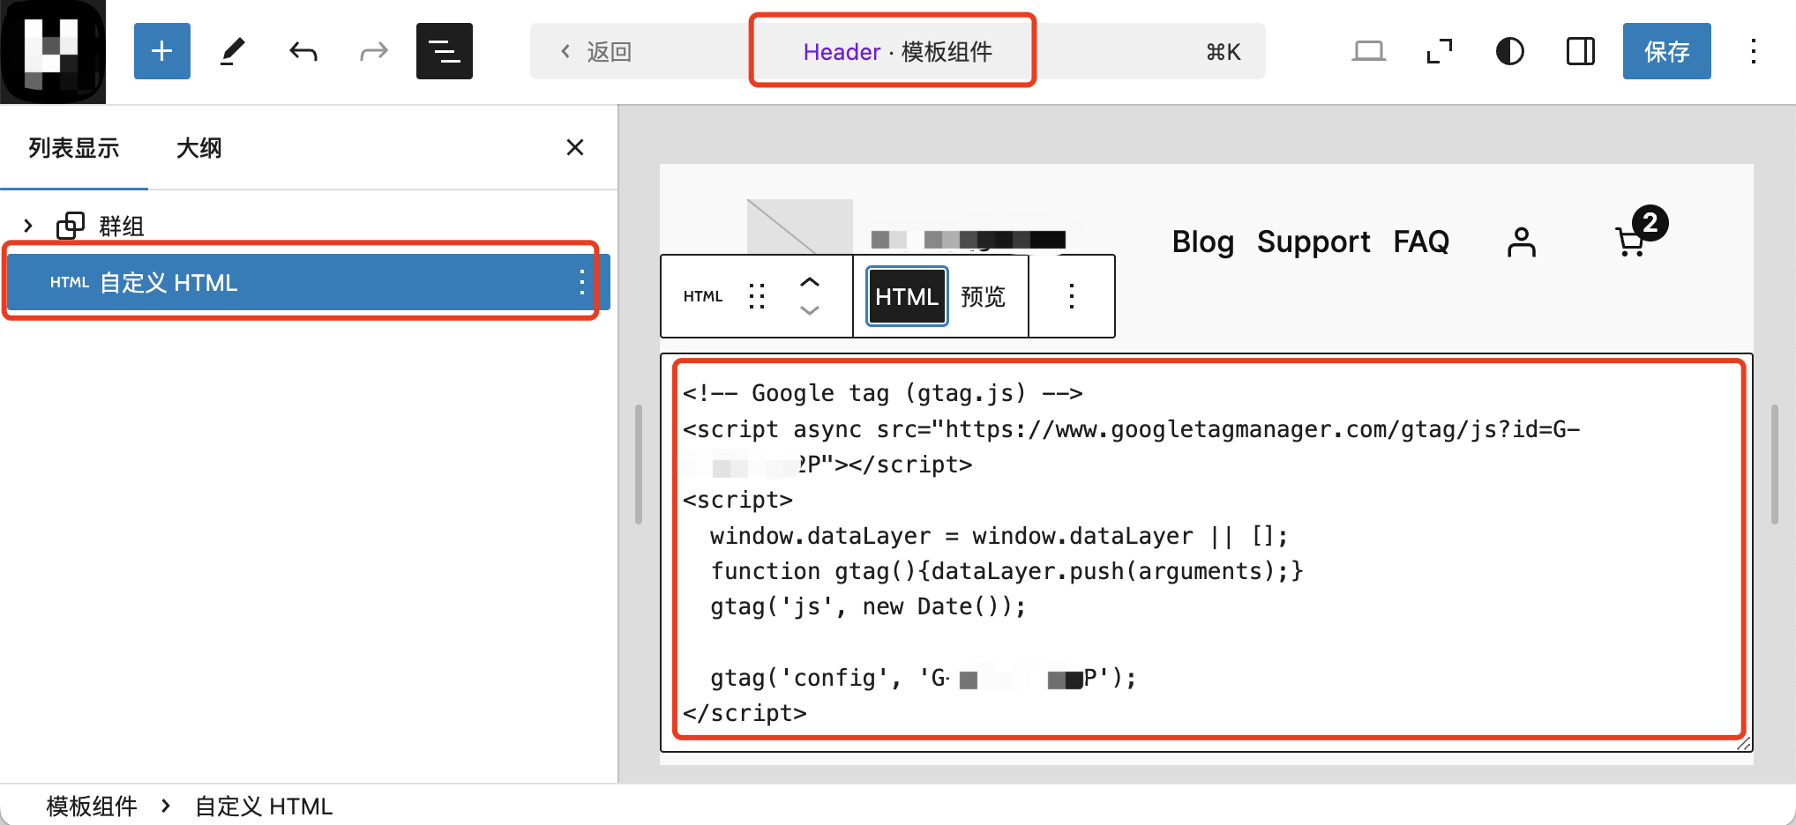This screenshot has width=1796, height=825.
Task: Click the shopping cart icon
Action: tap(1630, 242)
